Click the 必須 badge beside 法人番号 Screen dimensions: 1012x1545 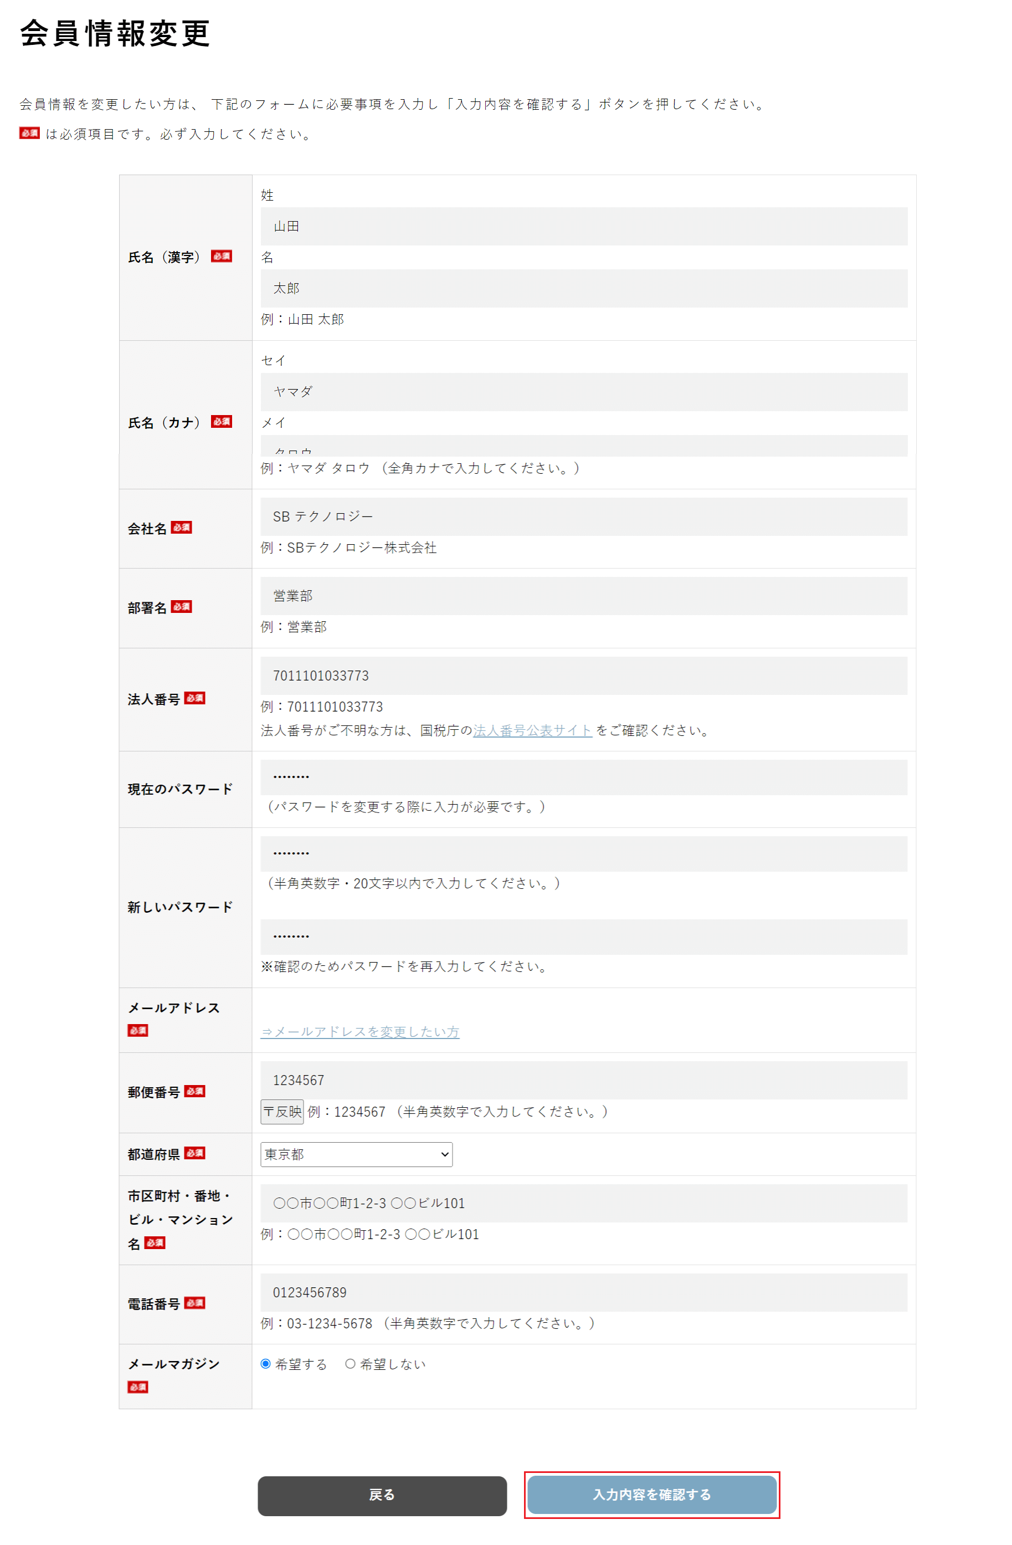point(194,698)
